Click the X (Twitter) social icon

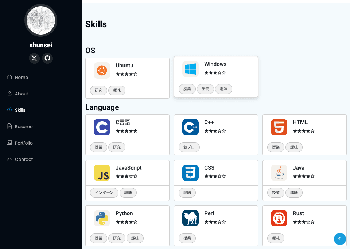[x=34, y=58]
